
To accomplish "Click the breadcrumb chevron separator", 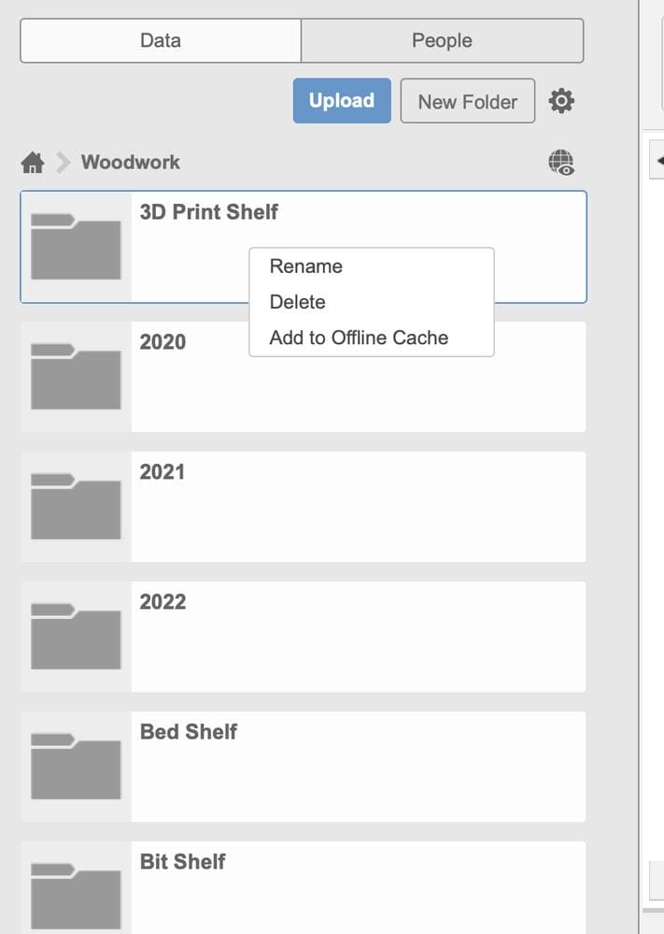I will coord(63,162).
